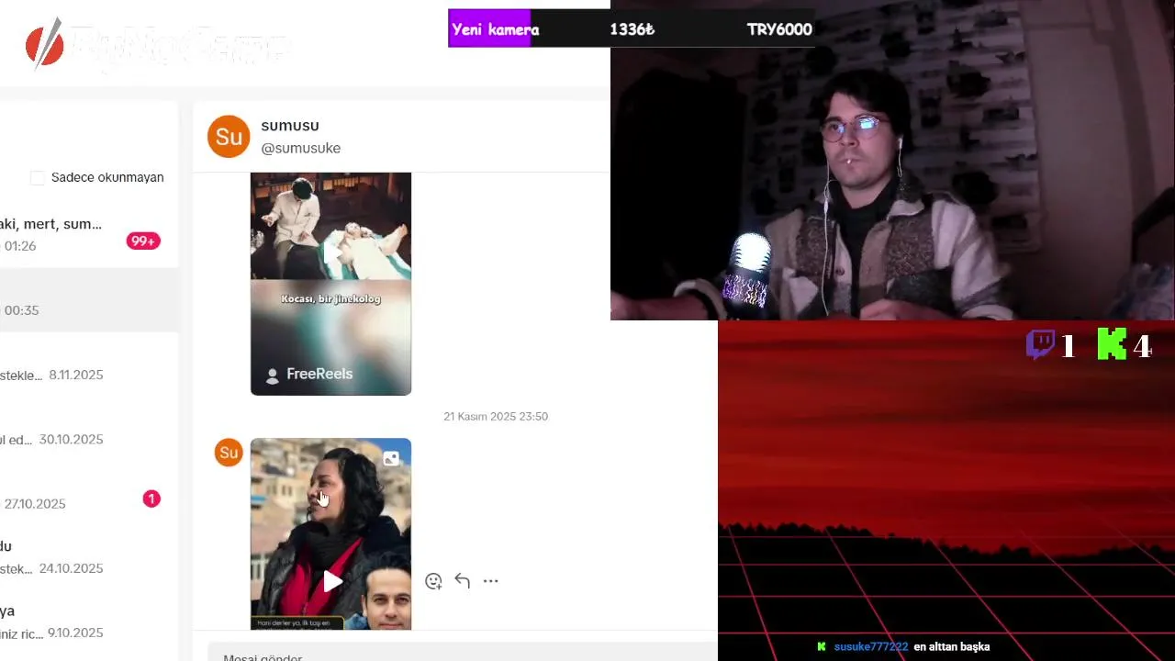Open the conversation dated 24.10.2025
Viewport: 1175px width, 661px height.
(89, 558)
